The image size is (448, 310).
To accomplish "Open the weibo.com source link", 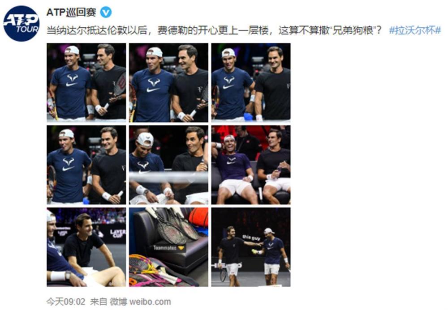I will coord(150,302).
